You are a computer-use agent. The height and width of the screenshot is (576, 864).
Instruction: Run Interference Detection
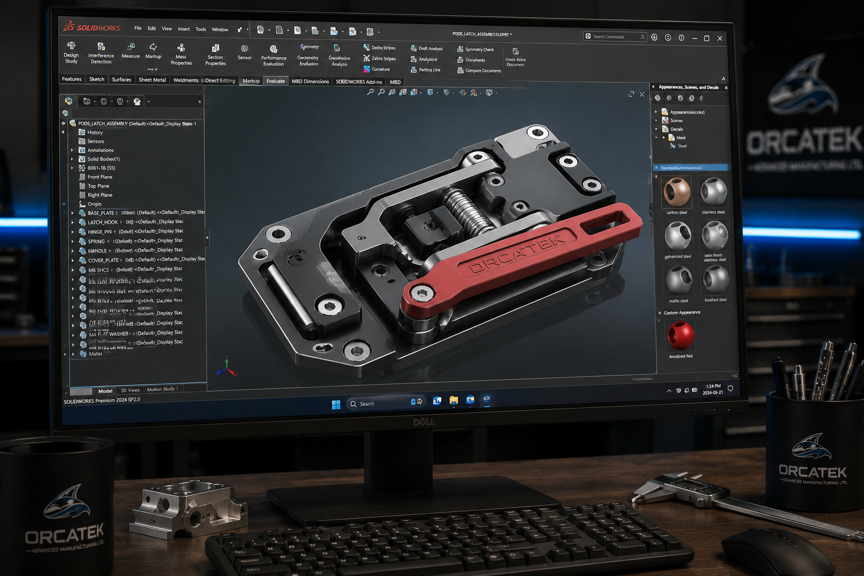click(101, 53)
